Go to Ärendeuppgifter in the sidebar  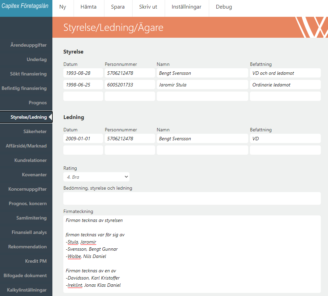(x=28, y=45)
